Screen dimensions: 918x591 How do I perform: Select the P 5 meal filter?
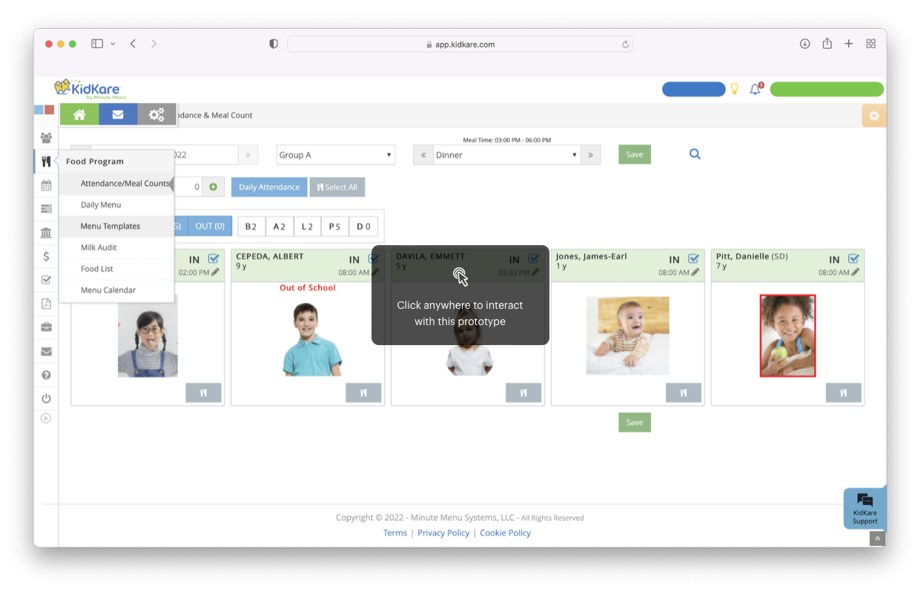click(335, 227)
